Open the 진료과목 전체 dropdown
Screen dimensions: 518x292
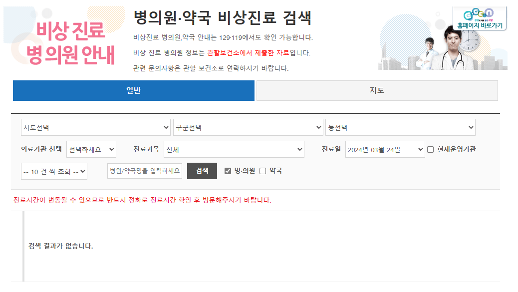234,150
